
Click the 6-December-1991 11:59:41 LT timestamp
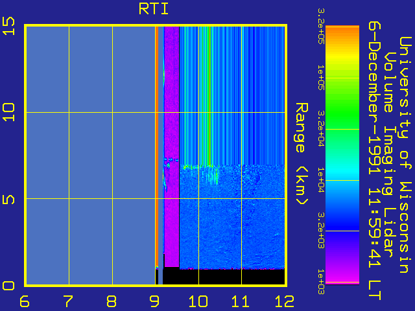[375, 161]
